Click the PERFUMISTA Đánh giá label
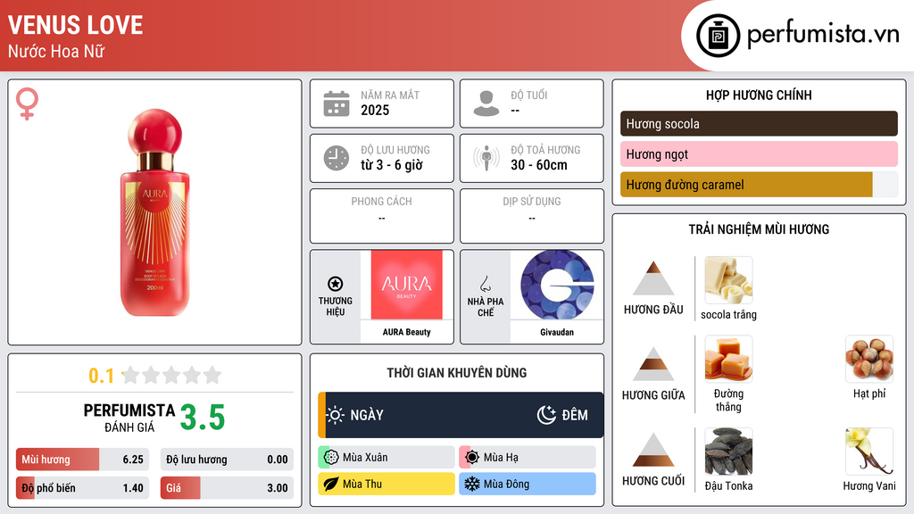 click(x=129, y=418)
